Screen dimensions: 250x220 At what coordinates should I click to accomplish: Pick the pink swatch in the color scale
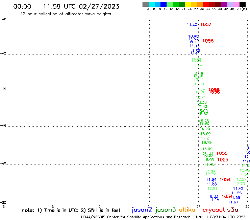coord(236,4)
